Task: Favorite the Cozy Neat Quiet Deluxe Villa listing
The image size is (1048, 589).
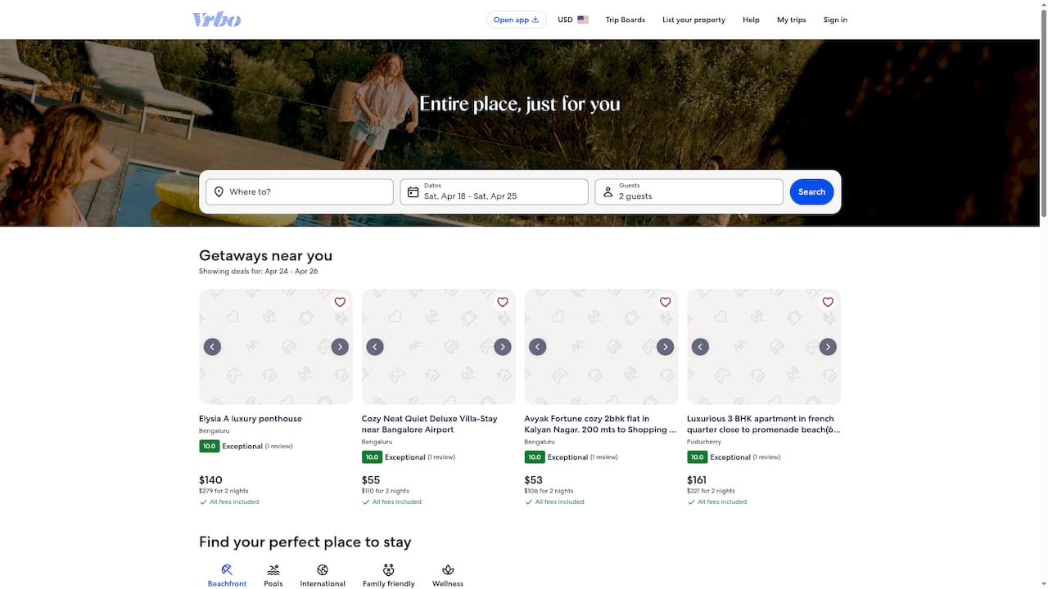Action: [502, 302]
